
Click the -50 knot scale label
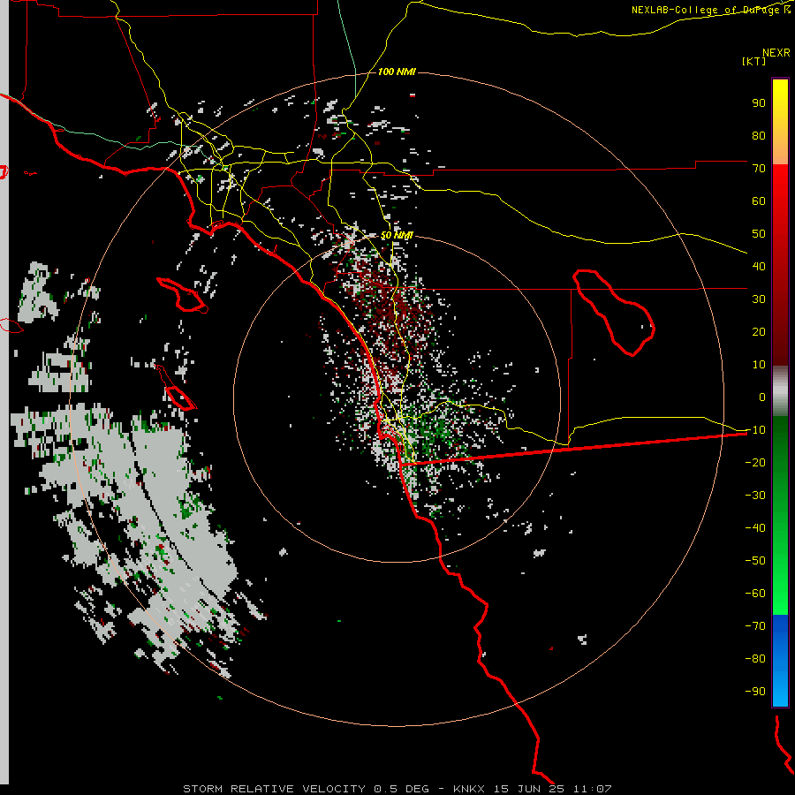755,561
